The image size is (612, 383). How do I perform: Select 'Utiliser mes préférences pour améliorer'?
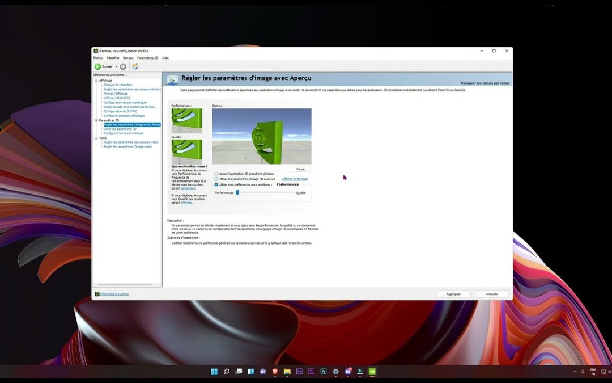[x=216, y=184]
